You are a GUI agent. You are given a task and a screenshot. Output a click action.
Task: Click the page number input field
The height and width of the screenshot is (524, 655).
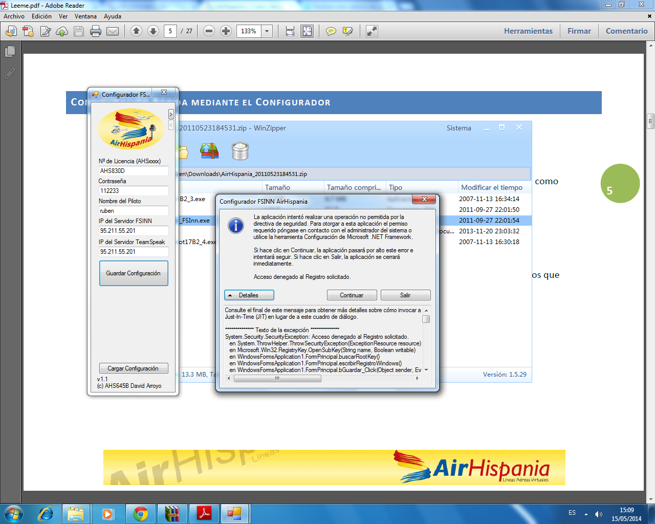170,31
